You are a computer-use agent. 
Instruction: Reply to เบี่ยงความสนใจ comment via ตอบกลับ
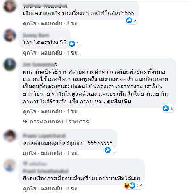click(x=51, y=23)
